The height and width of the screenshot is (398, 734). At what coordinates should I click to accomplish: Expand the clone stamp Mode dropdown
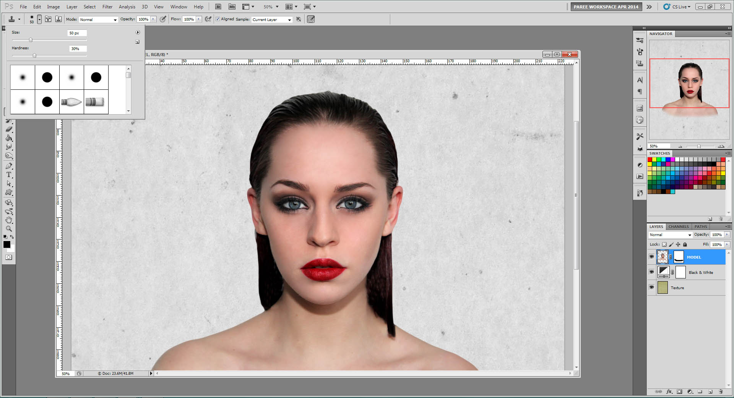coord(98,19)
